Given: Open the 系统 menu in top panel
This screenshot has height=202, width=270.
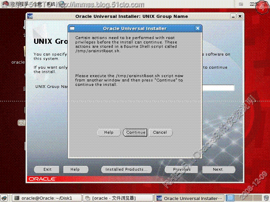Looking at the screenshot, I should tap(51, 4).
